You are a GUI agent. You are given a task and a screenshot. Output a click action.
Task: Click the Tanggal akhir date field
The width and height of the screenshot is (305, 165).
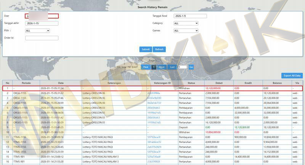tap(42, 23)
